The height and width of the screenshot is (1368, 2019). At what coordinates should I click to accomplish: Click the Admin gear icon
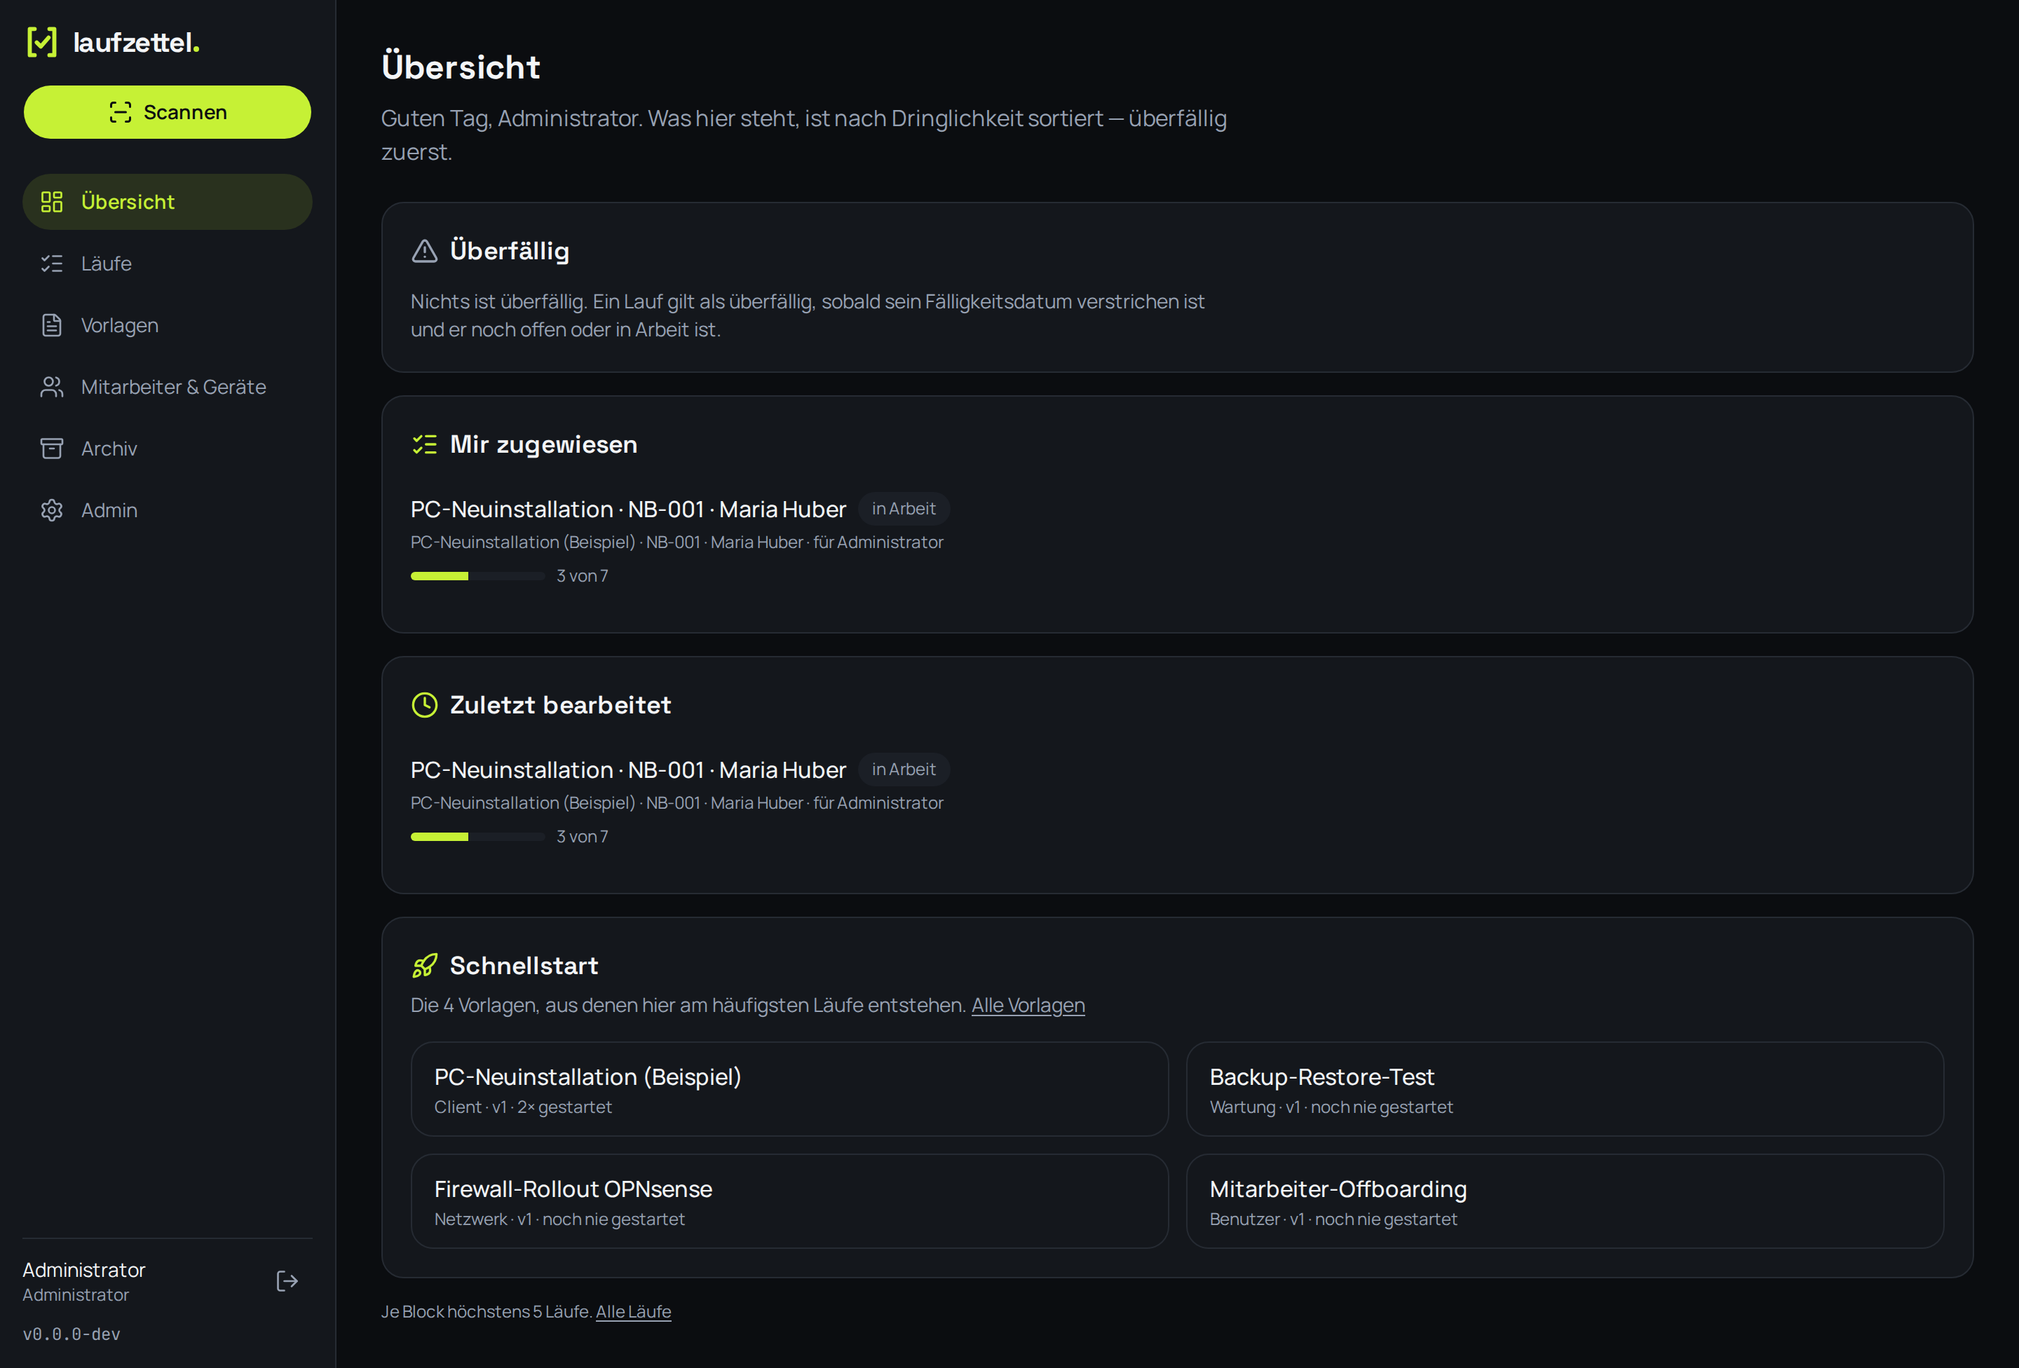coord(52,510)
